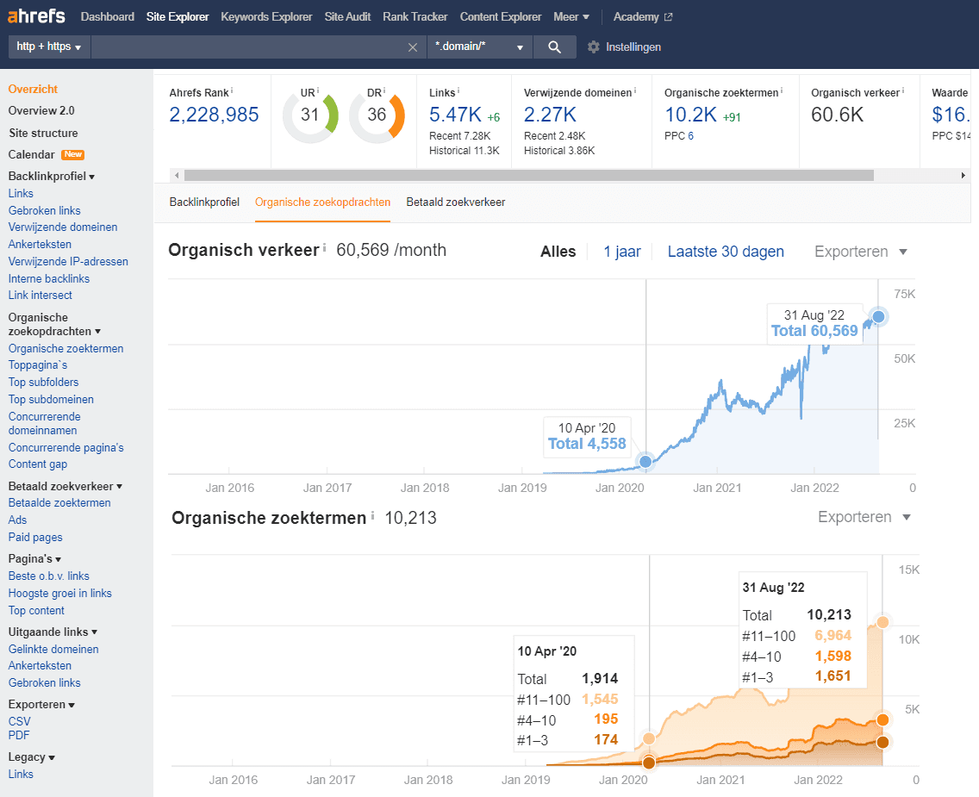
Task: Clear the URL field with X icon
Action: pos(413,47)
